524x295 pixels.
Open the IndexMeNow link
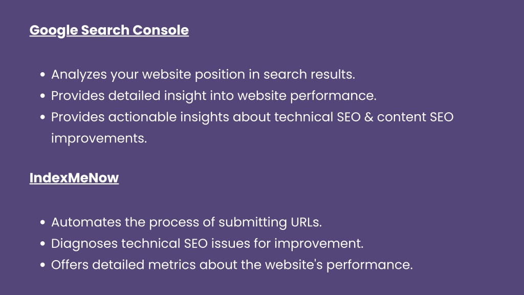click(74, 178)
